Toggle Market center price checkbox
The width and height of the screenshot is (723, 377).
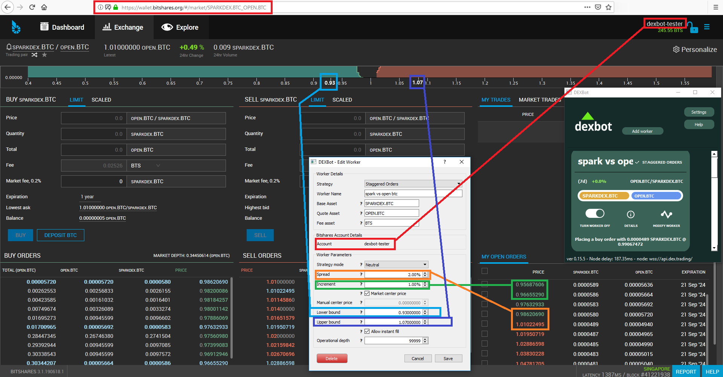coord(367,293)
